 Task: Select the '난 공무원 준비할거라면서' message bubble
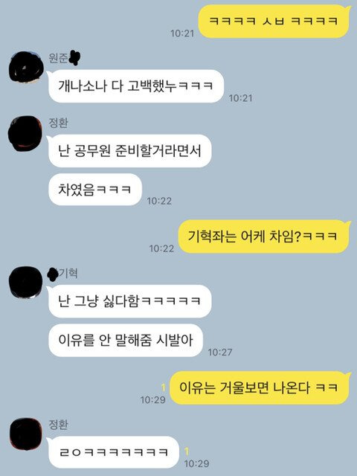129,150
